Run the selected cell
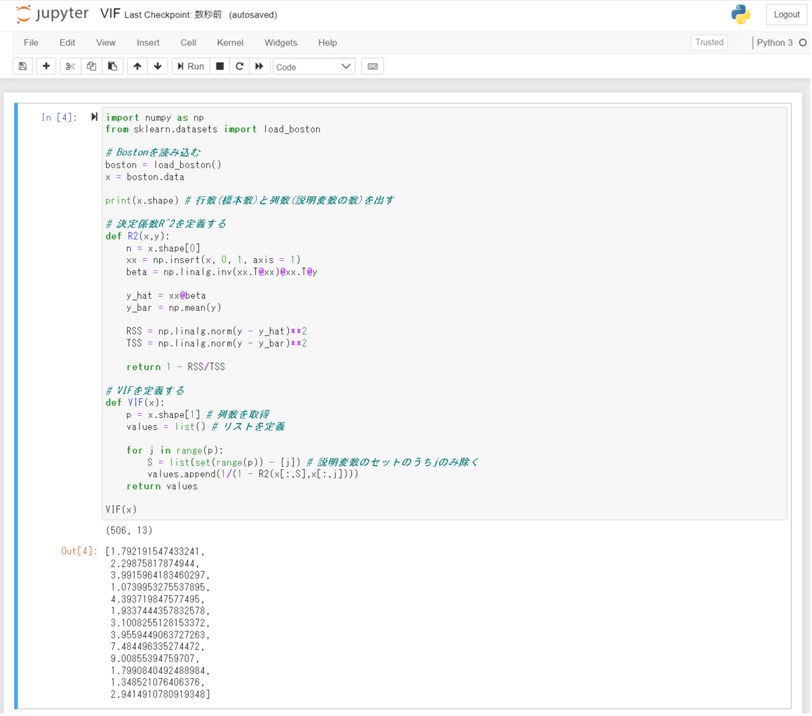 coord(191,66)
